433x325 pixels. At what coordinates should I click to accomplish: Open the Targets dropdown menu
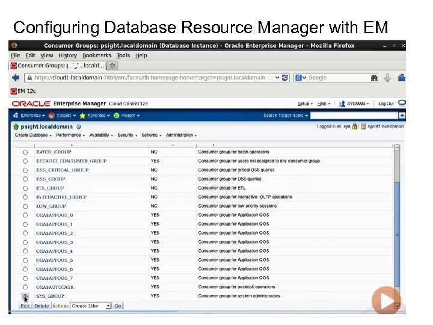pos(62,116)
